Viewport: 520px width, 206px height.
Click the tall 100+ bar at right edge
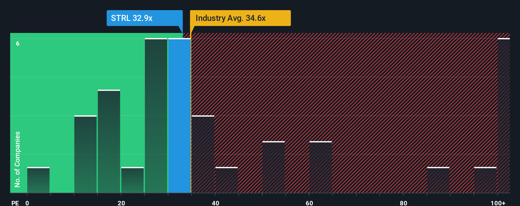pos(504,116)
